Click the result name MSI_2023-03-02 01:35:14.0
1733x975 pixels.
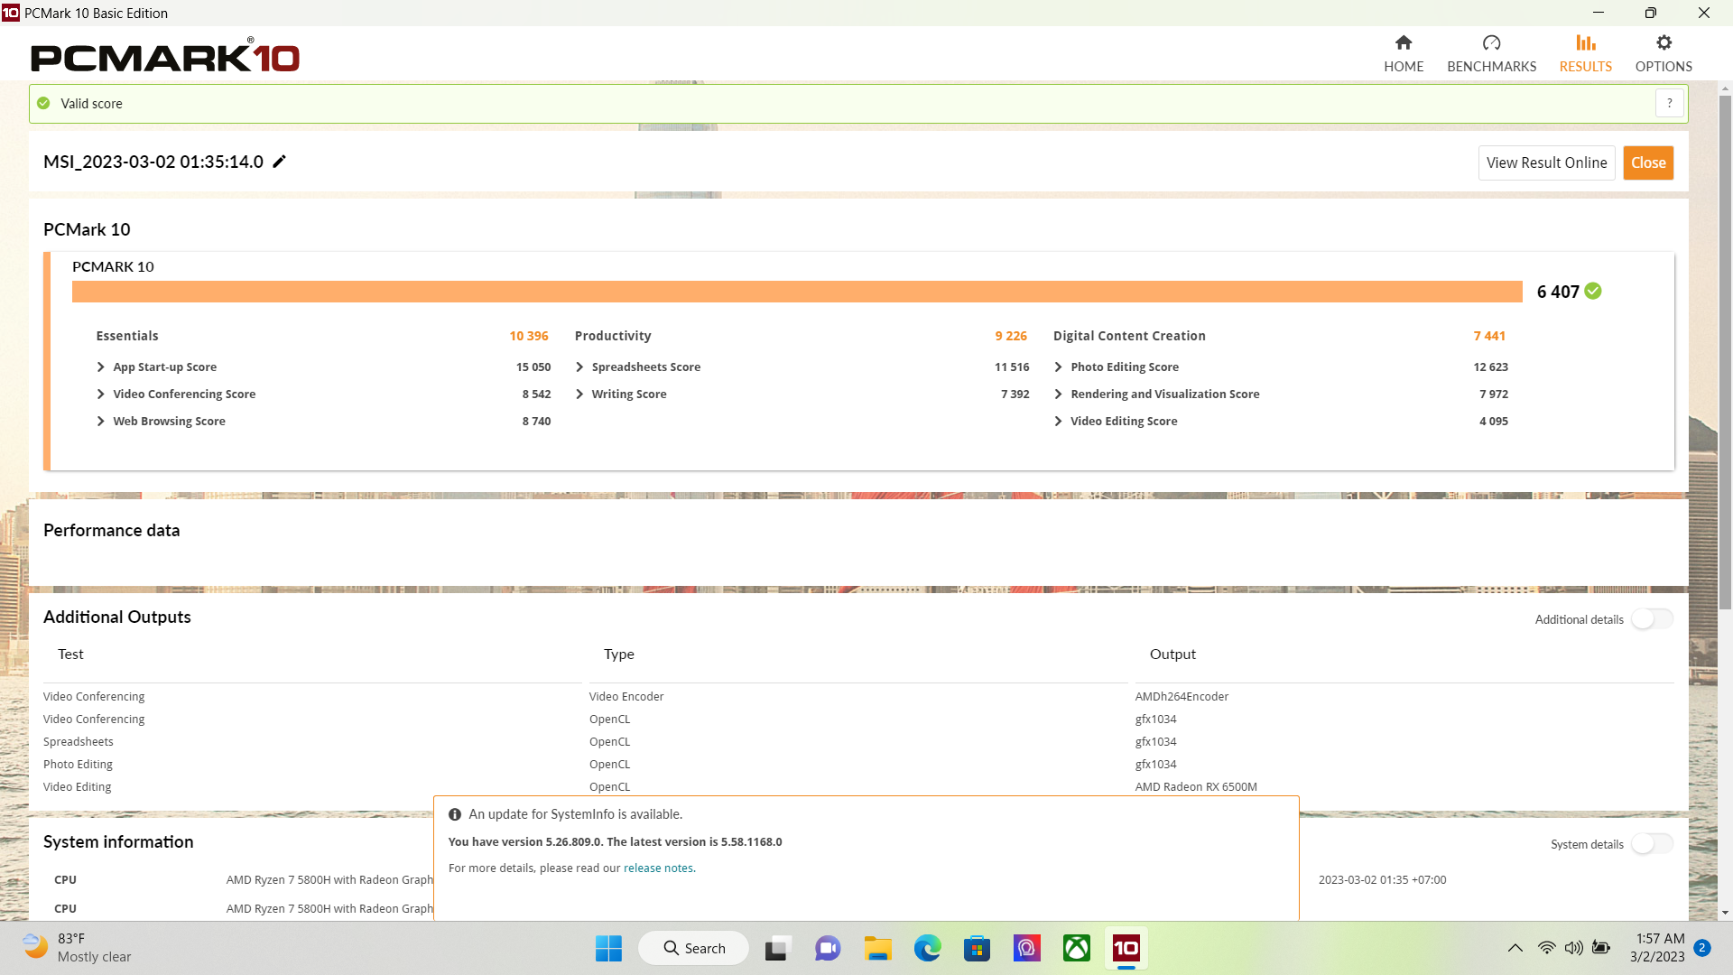153,162
